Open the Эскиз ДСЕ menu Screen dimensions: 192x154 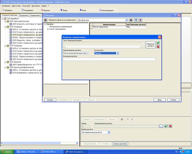[x=26, y=6]
